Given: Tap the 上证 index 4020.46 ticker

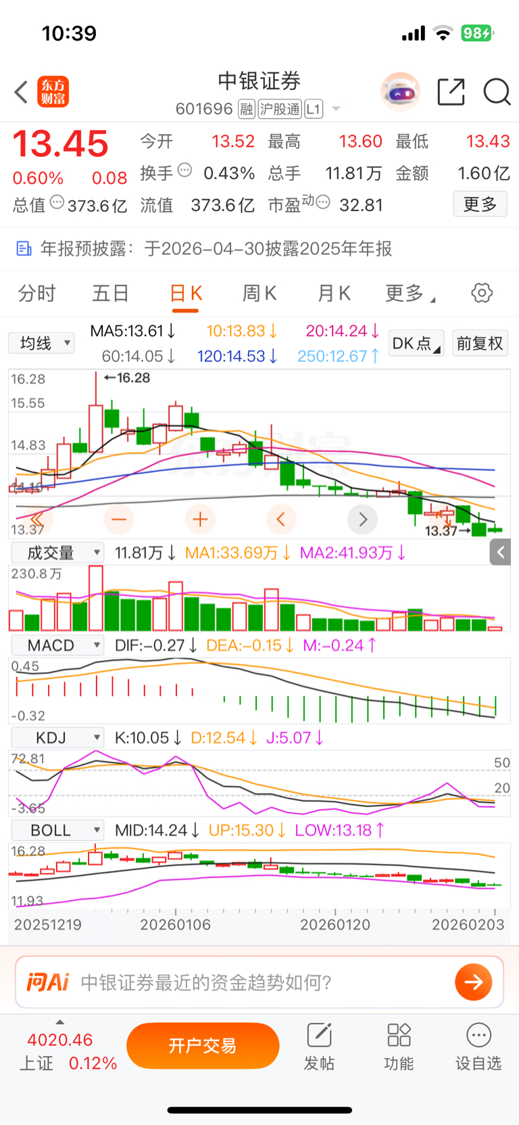Looking at the screenshot, I should point(68,1051).
